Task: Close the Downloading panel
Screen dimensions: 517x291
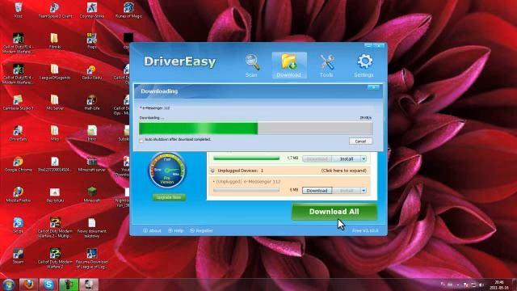Action: point(373,87)
